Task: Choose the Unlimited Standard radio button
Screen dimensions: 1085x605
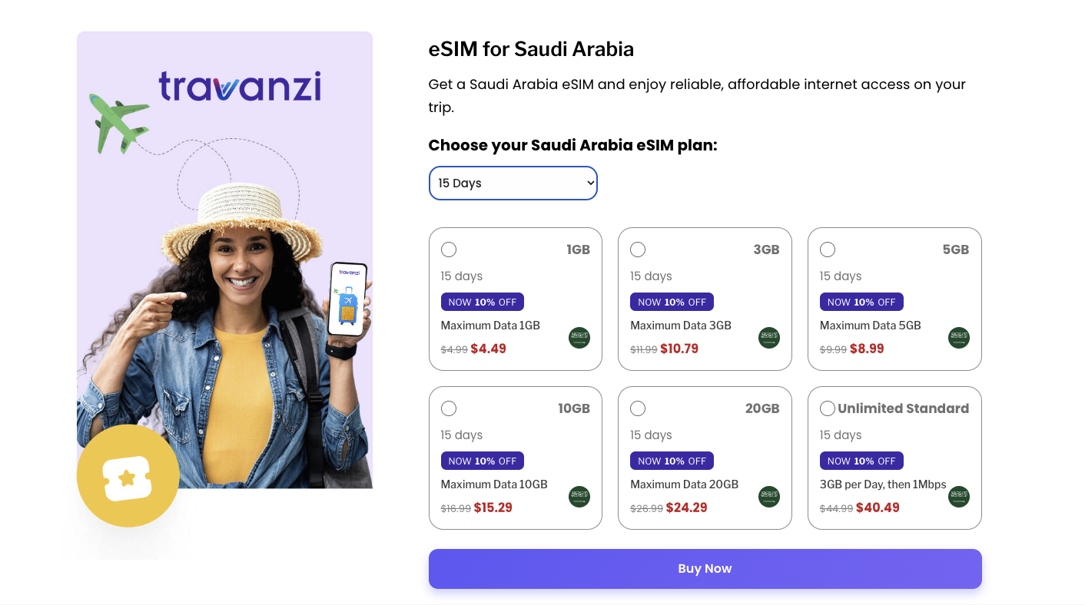Action: 828,408
